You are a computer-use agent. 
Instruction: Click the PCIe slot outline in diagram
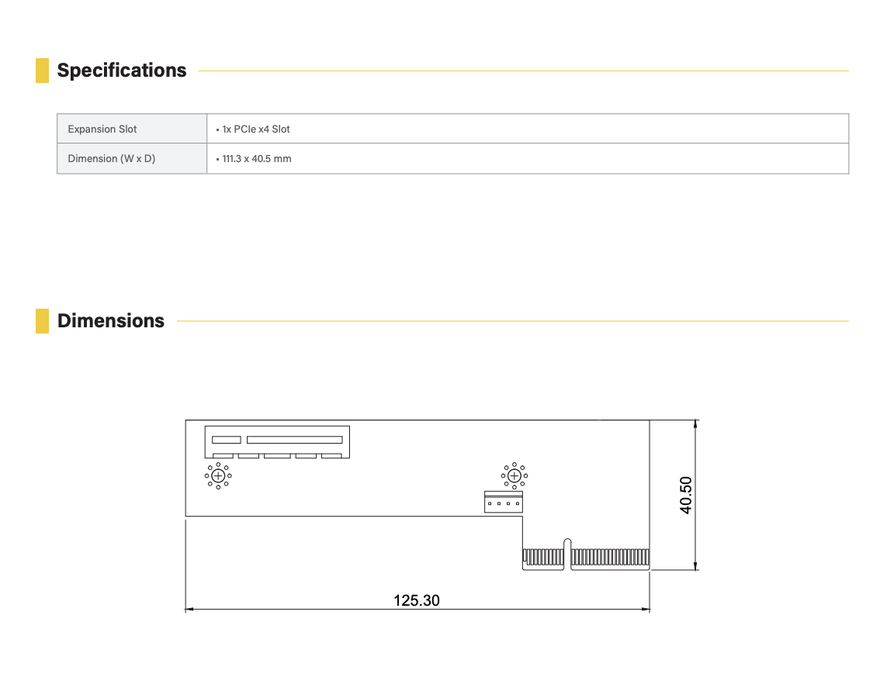point(276,442)
